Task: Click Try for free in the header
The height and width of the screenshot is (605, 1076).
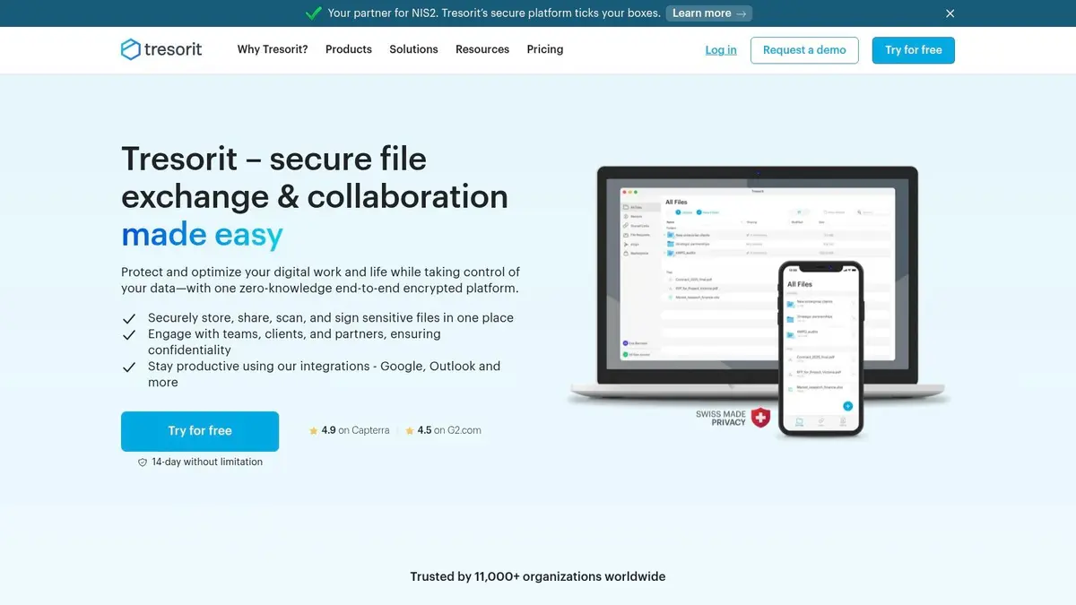Action: [914, 50]
